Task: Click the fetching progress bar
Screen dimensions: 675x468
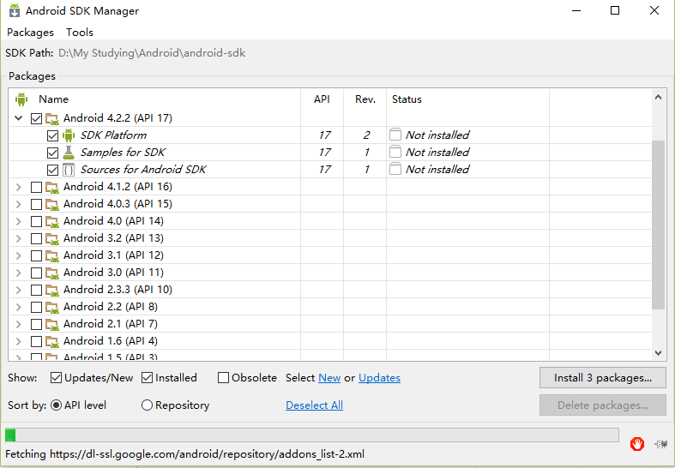Action: click(311, 435)
